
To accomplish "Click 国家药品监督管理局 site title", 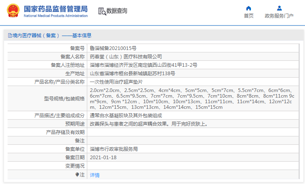I will pyautogui.click(x=56, y=9).
